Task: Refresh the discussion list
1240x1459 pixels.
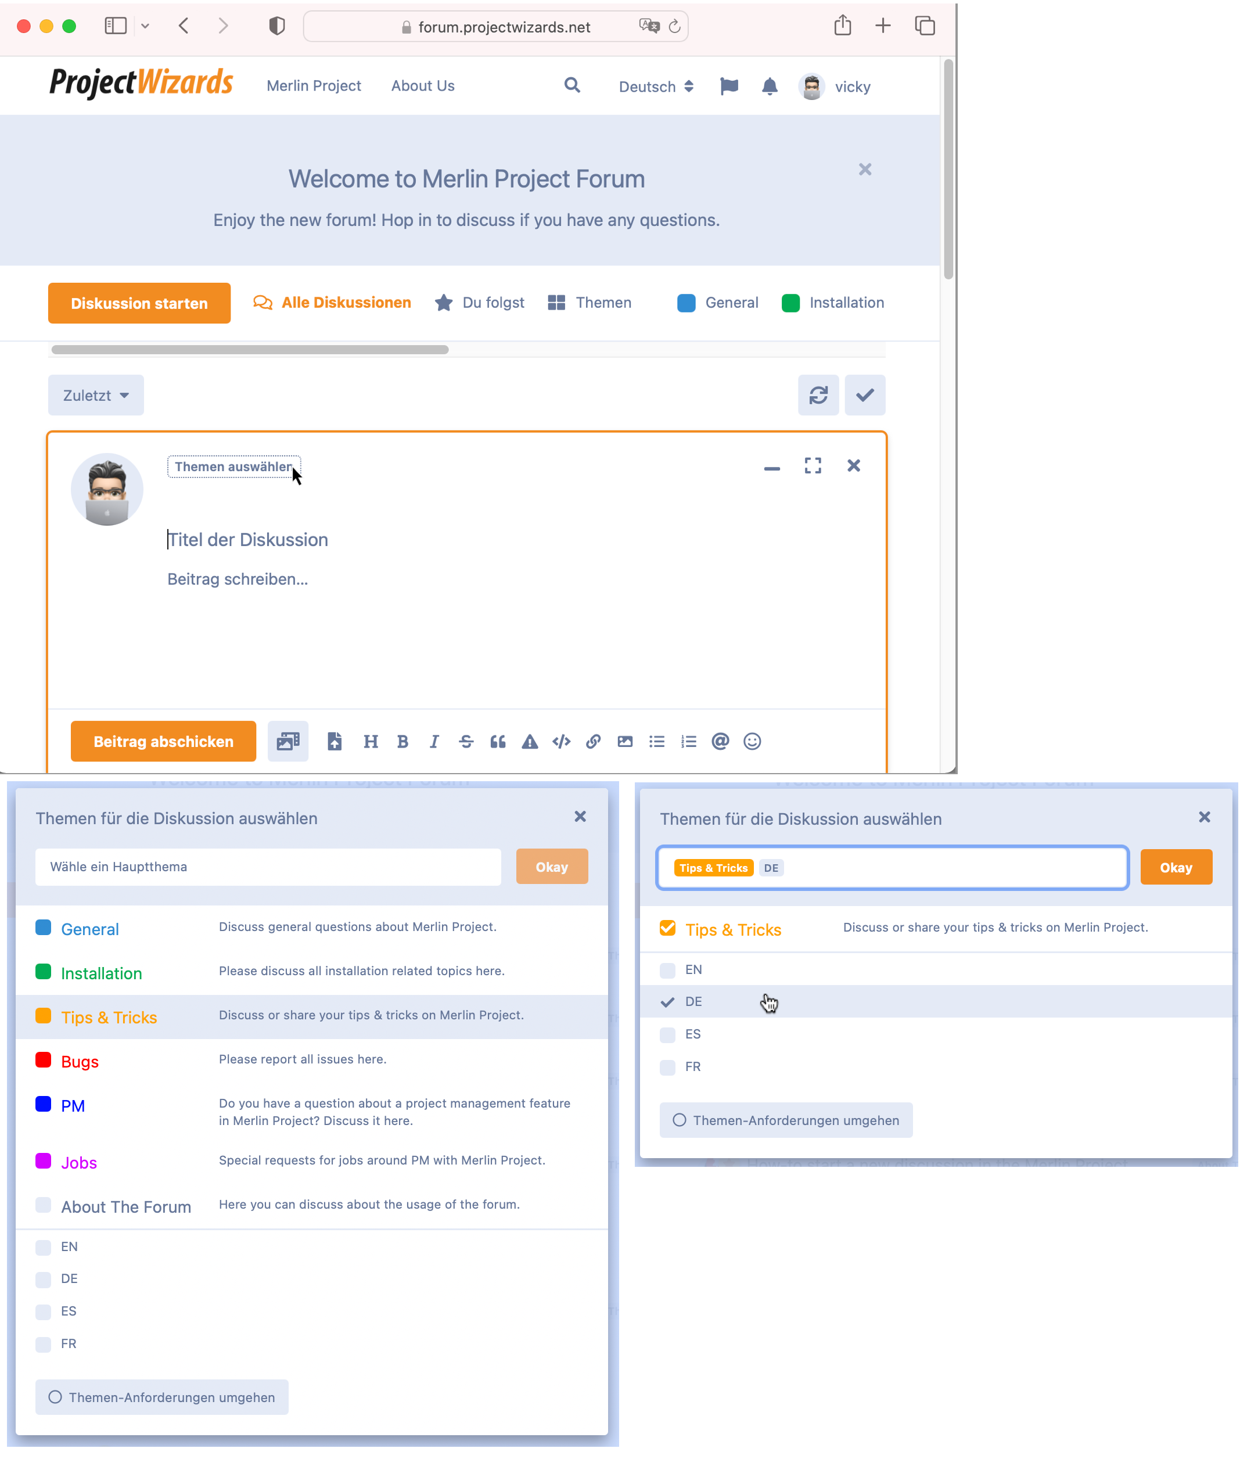Action: pyautogui.click(x=818, y=395)
